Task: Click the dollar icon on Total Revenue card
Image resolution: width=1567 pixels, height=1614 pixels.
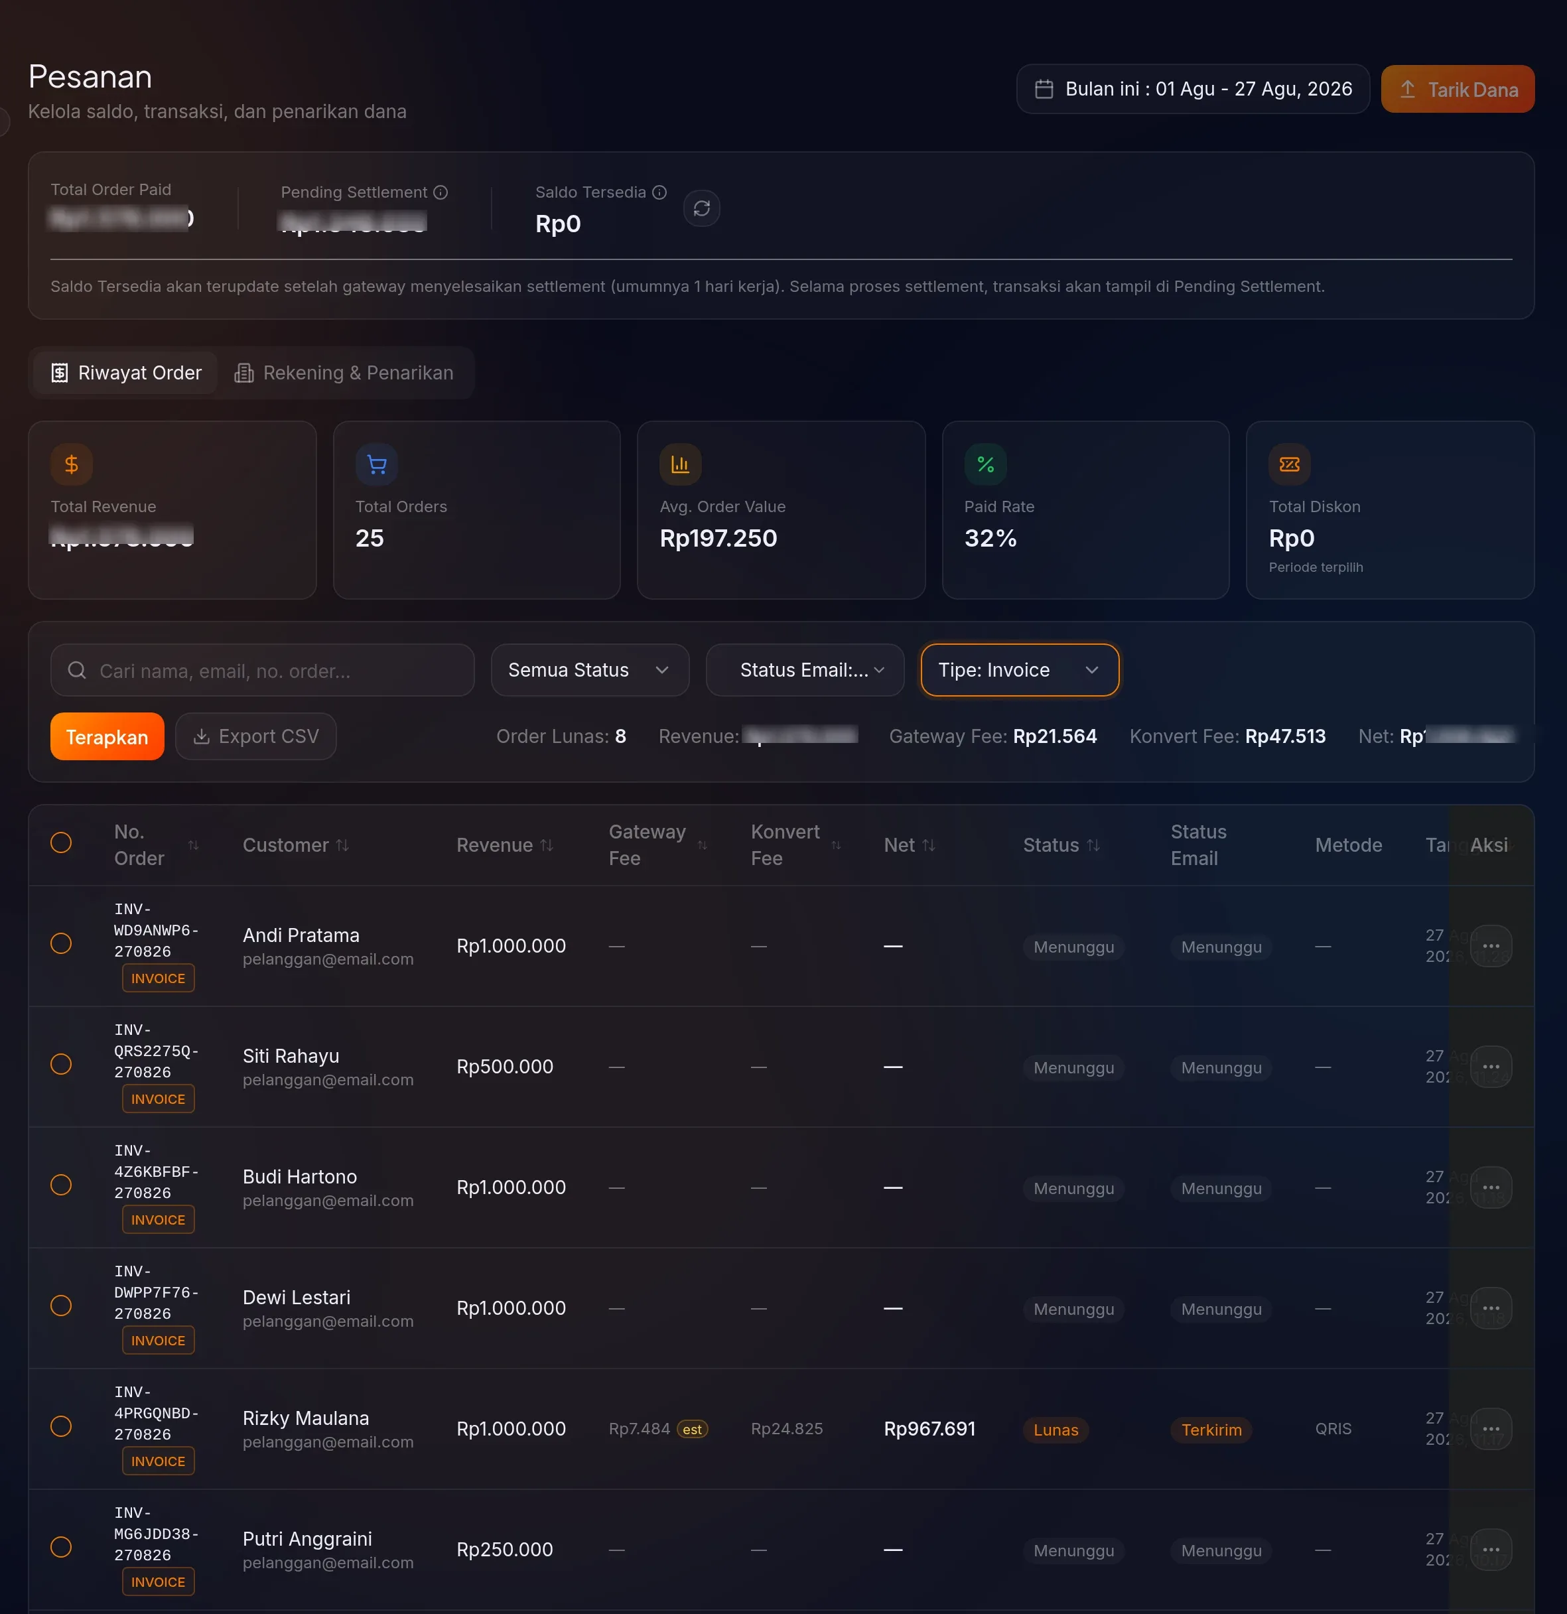Action: (72, 464)
